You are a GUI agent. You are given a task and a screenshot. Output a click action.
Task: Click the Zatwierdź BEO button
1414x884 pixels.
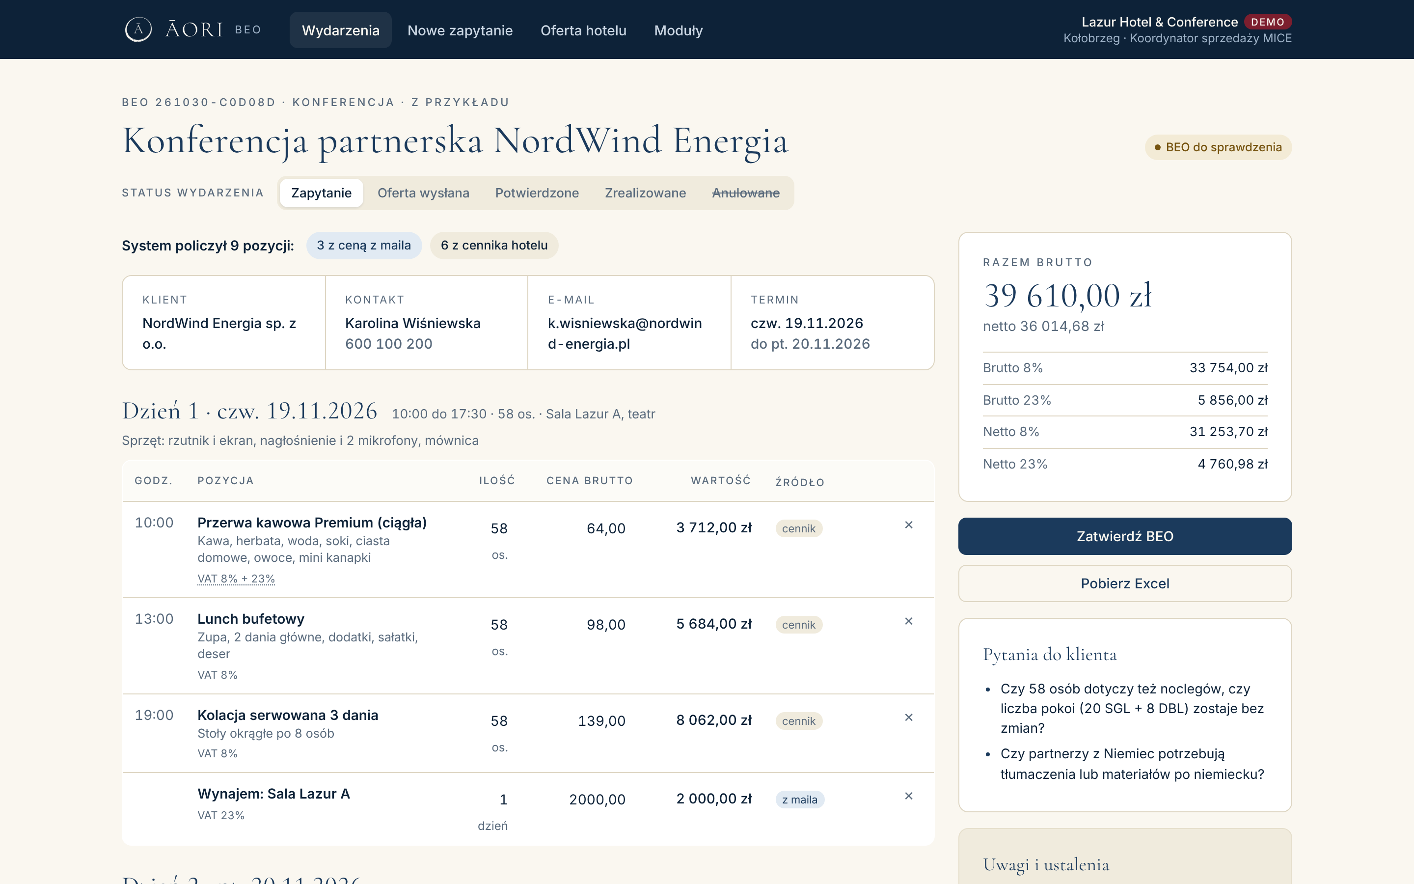pyautogui.click(x=1125, y=536)
